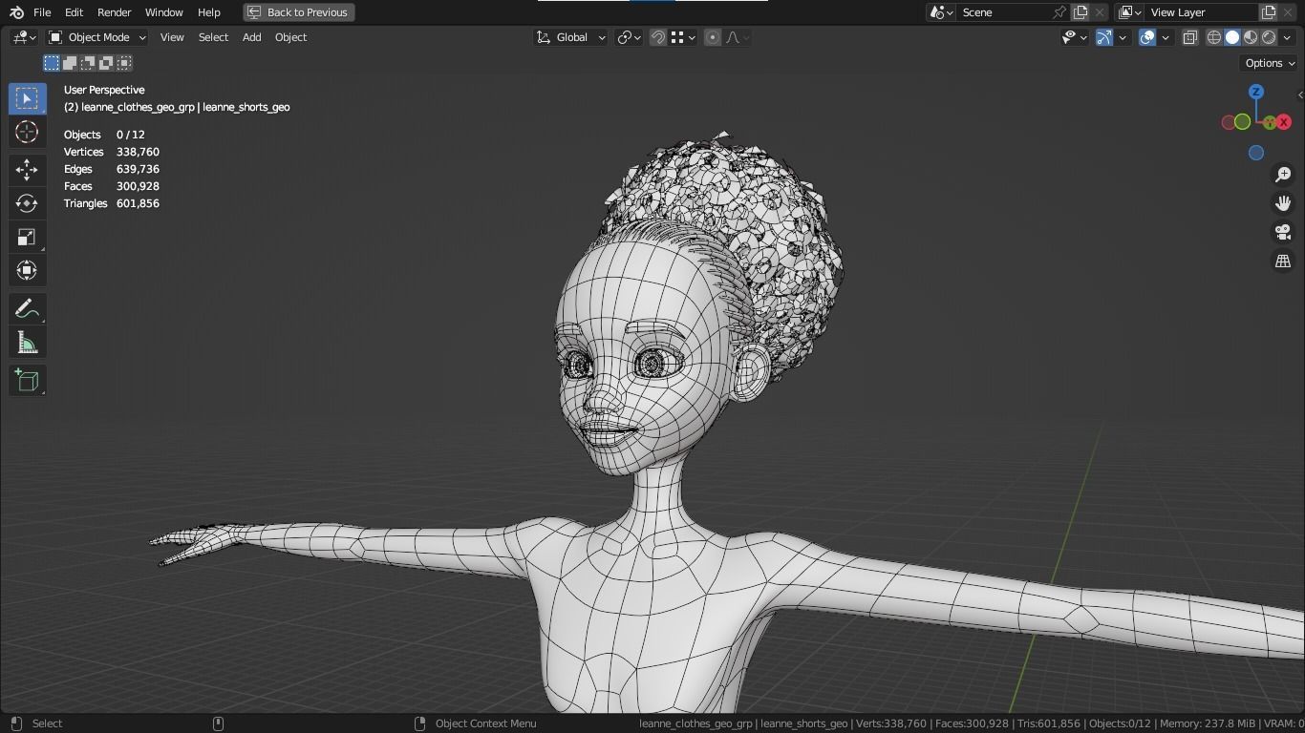Image resolution: width=1305 pixels, height=733 pixels.
Task: Select the Measure tool
Action: click(27, 343)
